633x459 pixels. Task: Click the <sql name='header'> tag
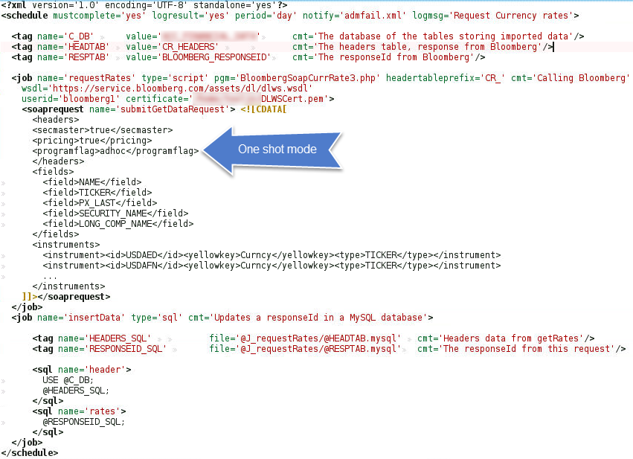pyautogui.click(x=82, y=370)
